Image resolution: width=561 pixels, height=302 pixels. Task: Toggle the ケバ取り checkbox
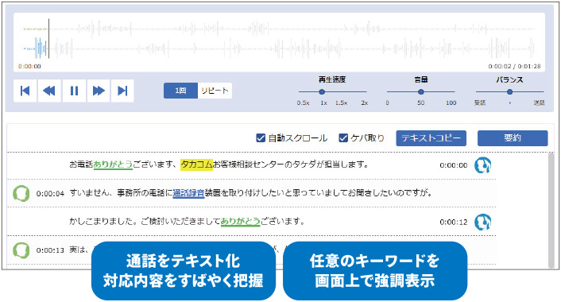tap(343, 137)
